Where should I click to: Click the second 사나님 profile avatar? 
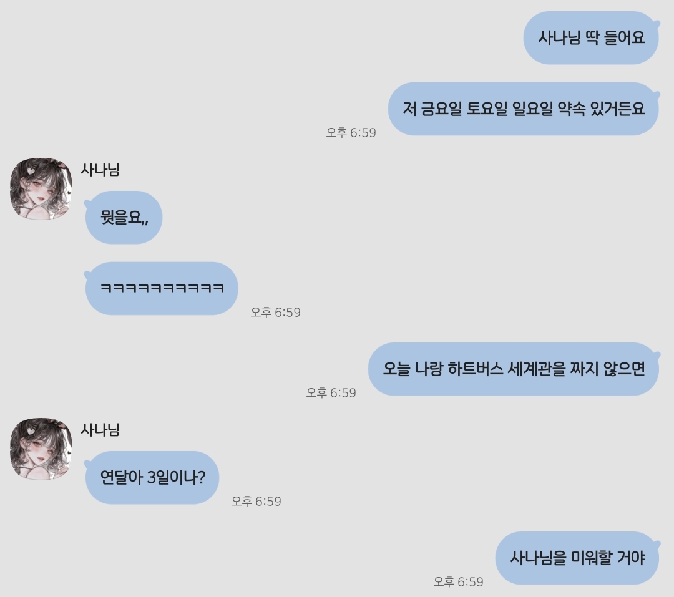pyautogui.click(x=41, y=449)
